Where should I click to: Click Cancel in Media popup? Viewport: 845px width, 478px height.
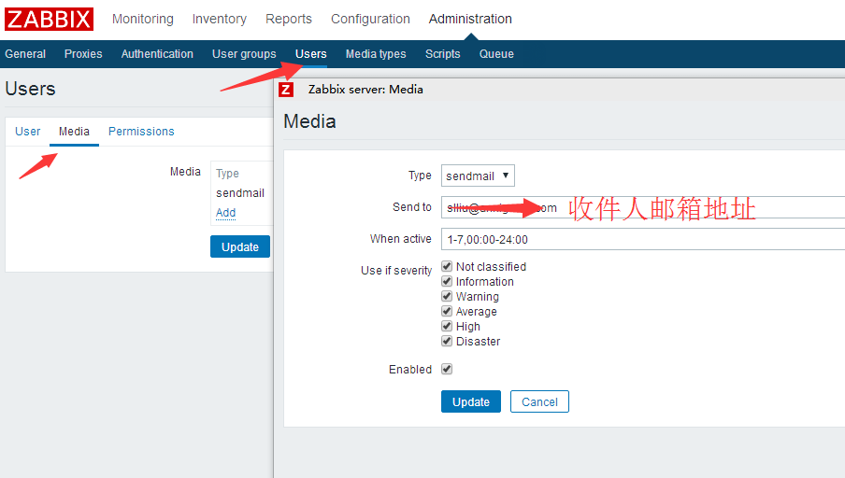(539, 401)
